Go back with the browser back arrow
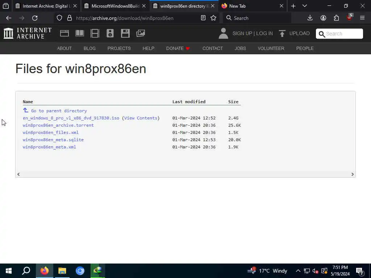This screenshot has height=278, width=371. coord(9,18)
